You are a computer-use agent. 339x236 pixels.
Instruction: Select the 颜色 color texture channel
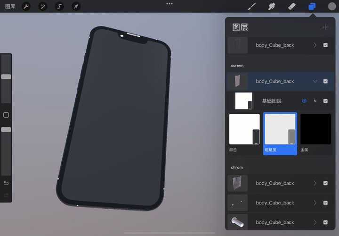tap(244, 133)
